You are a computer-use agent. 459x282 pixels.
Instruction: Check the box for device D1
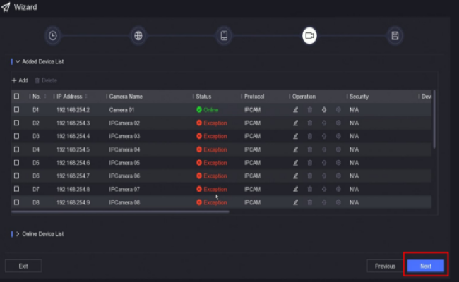(x=16, y=110)
